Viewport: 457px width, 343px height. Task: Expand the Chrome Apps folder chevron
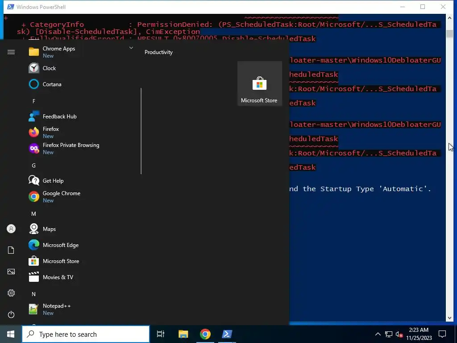pos(131,48)
